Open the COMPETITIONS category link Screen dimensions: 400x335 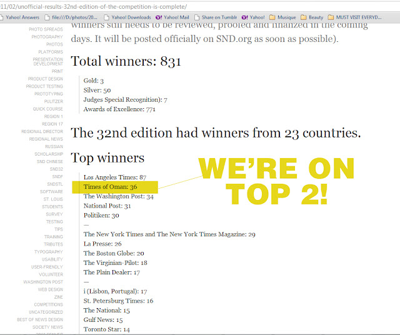coord(49,304)
